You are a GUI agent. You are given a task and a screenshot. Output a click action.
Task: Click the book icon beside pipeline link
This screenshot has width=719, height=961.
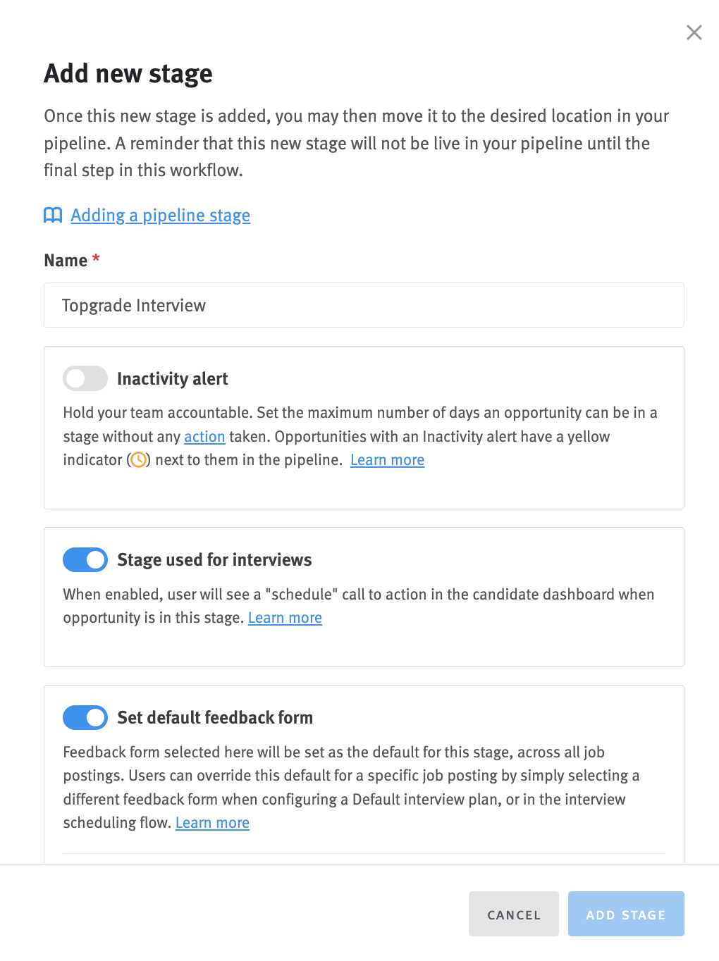coord(53,216)
